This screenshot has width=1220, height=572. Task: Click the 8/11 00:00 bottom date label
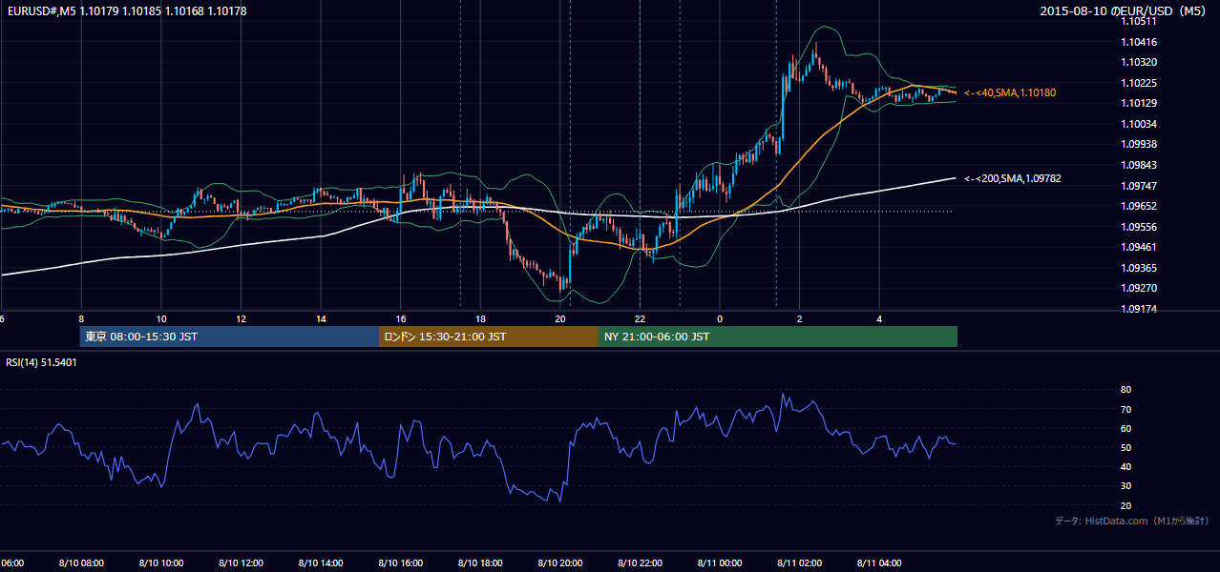click(720, 563)
